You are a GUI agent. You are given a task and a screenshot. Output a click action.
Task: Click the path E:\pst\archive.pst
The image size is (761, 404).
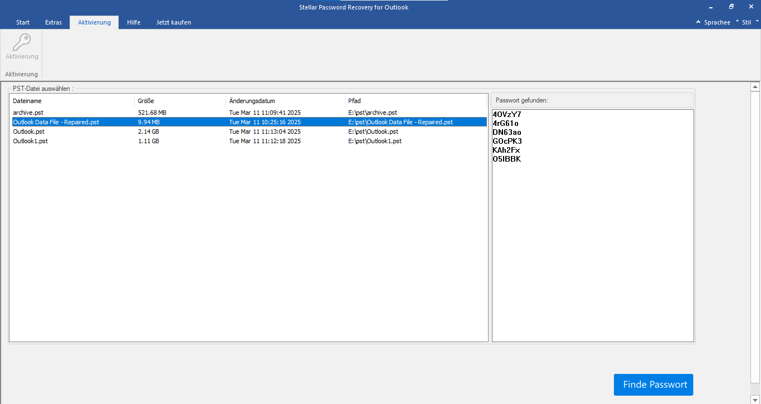[x=373, y=113]
